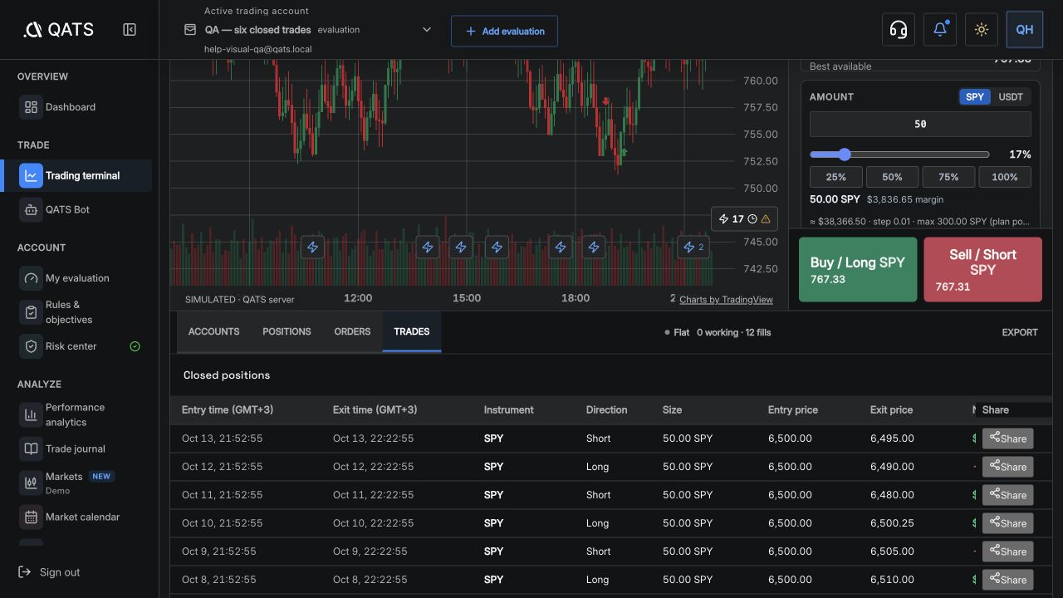This screenshot has height=598, width=1063.
Task: Open Charts by TradingView link
Action: (x=726, y=300)
